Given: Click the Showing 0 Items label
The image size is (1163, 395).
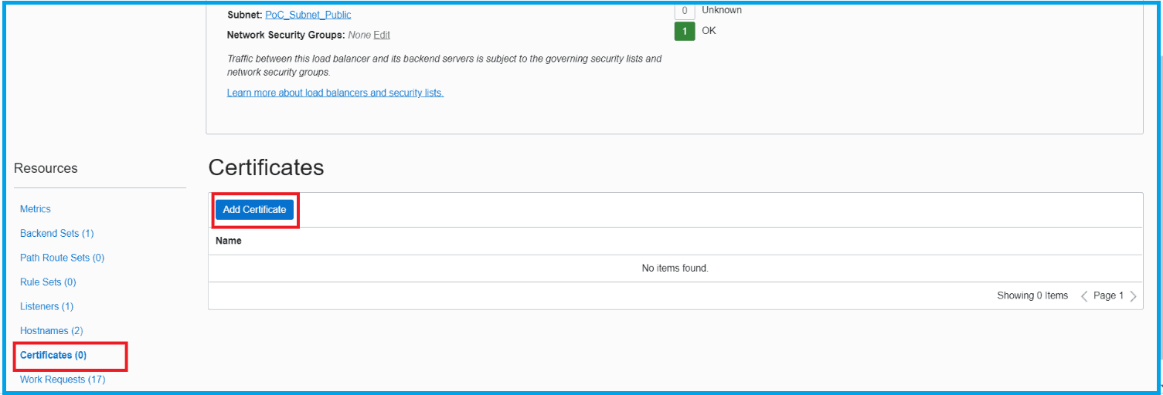Looking at the screenshot, I should [1032, 296].
